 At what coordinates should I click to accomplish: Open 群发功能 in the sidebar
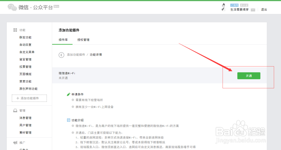26,37
